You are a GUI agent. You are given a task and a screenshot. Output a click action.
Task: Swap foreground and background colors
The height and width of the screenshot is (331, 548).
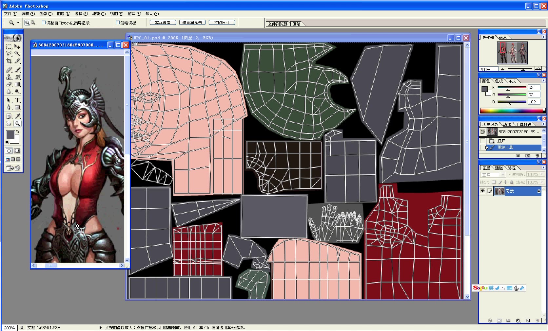point(18,131)
